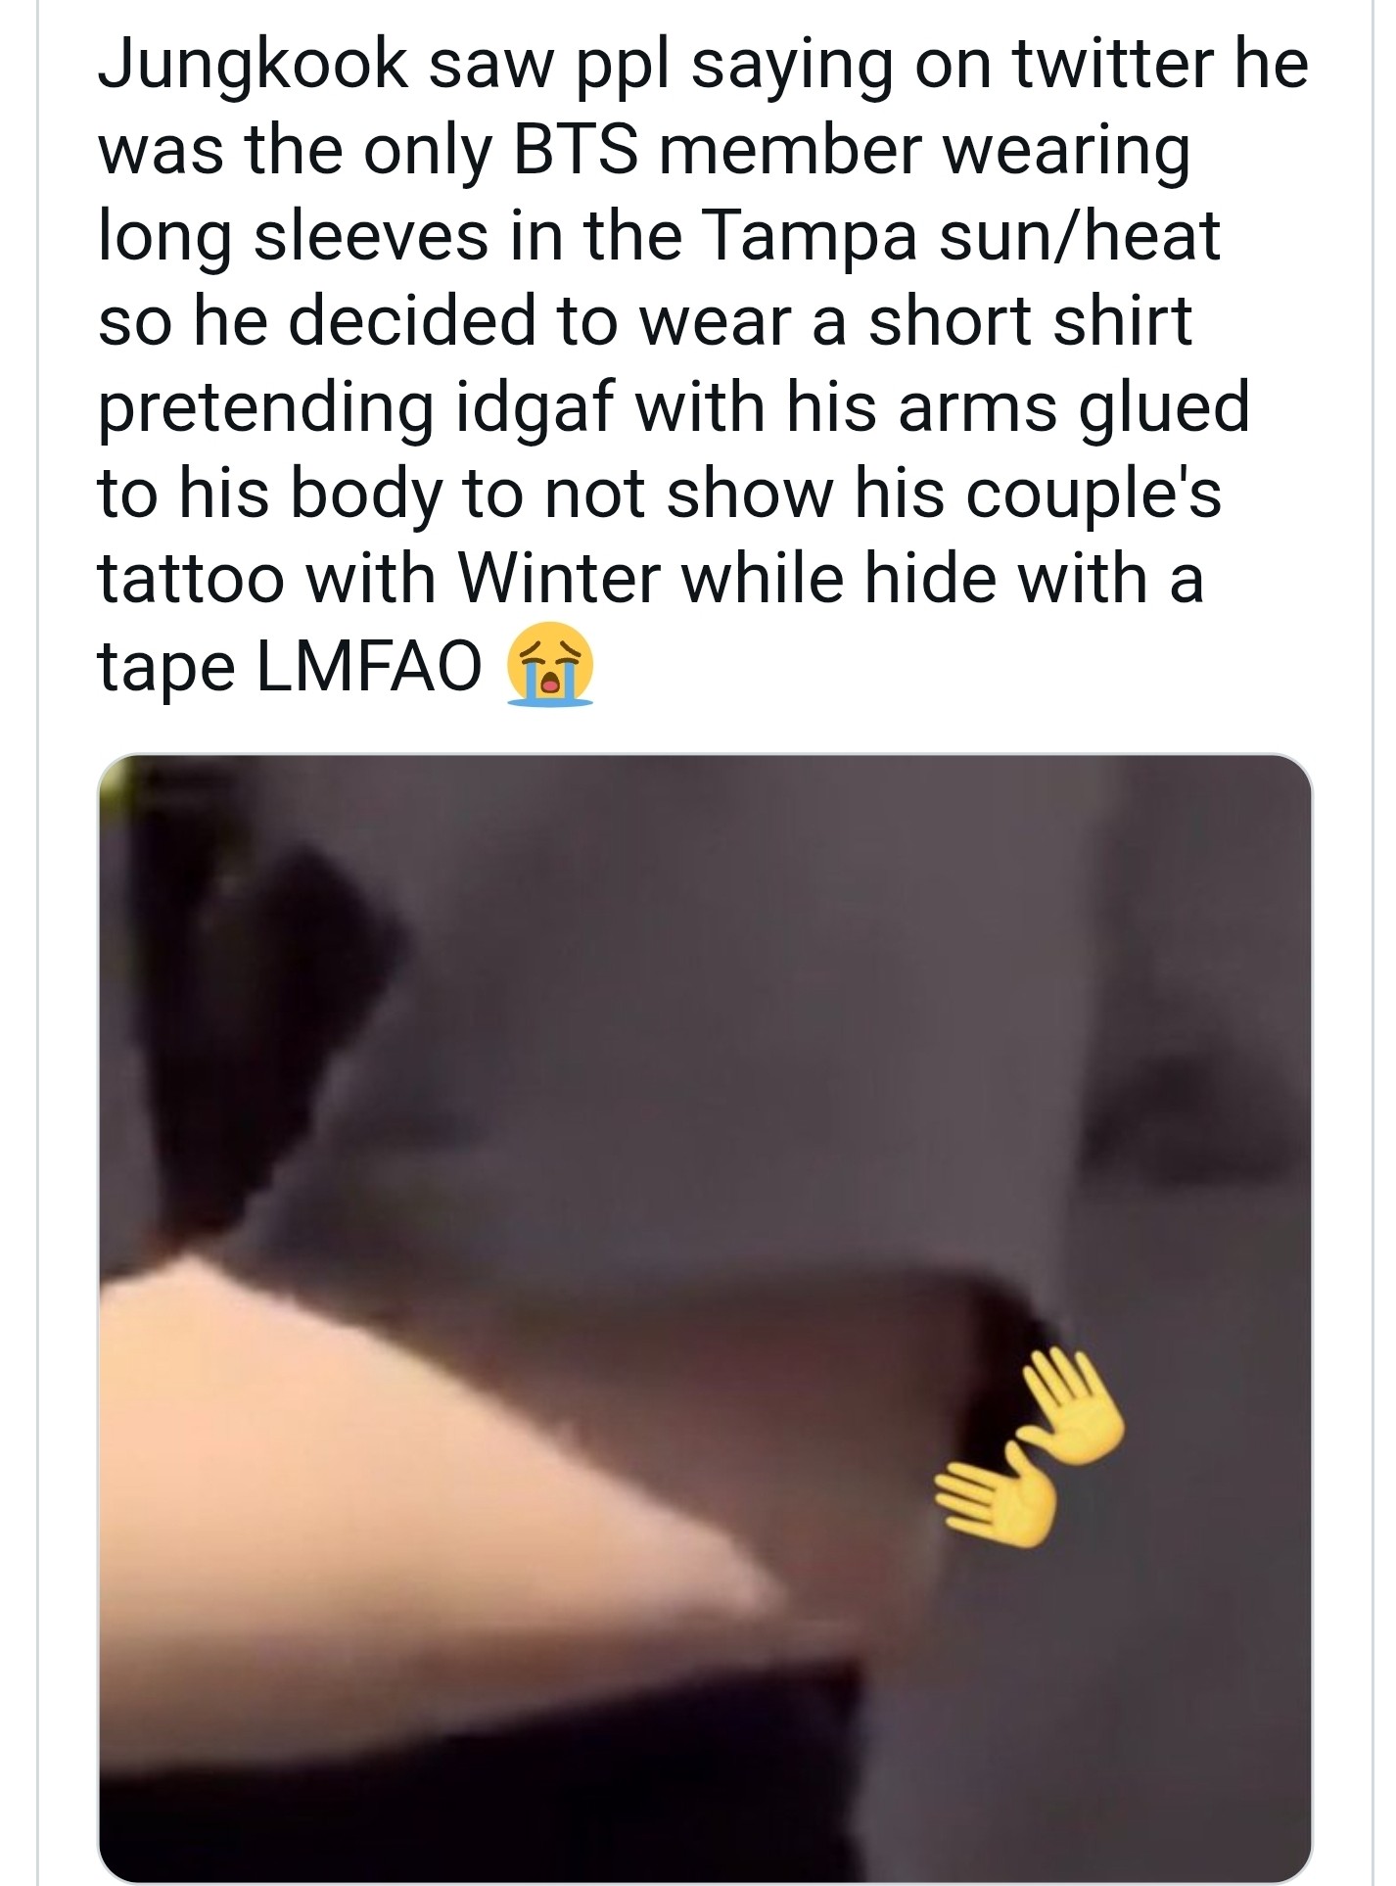Click the word "Jungkook" in the tweet

point(252,67)
